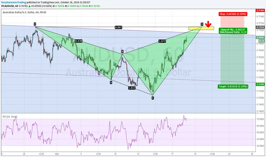
Task: Click the 19 date label on time axis
Action: point(195,154)
